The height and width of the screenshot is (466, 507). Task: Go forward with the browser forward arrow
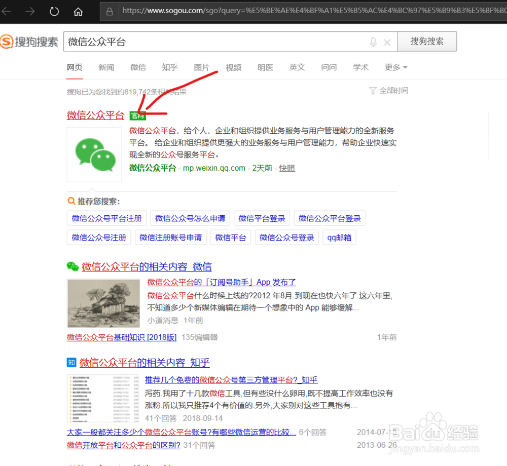point(30,12)
